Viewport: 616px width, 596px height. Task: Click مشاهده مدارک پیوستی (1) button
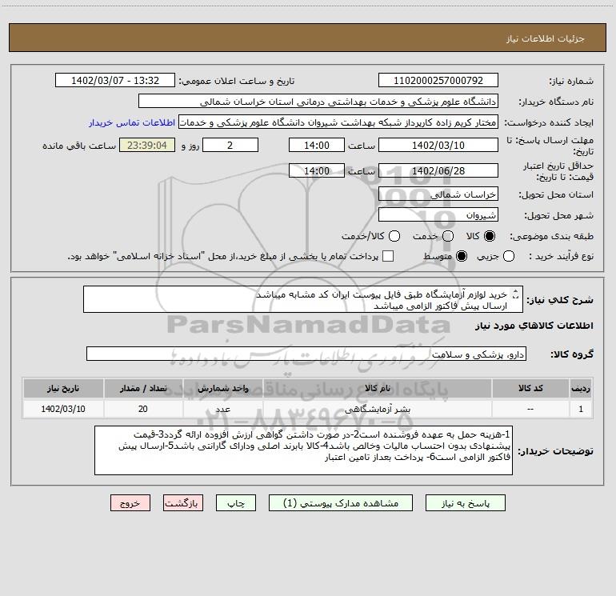pyautogui.click(x=341, y=503)
